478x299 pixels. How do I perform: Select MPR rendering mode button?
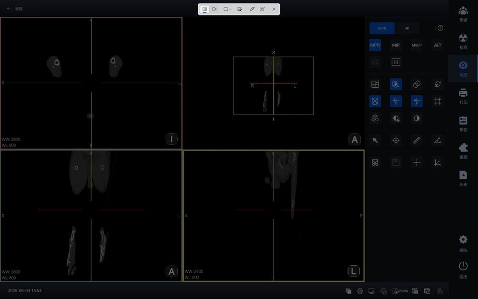[x=375, y=45]
